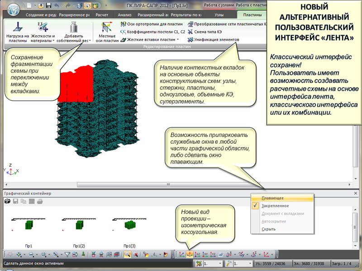The height and width of the screenshot is (271, 362).
Task: Expand the Жесткости и материалы dropdown
Action: pyautogui.click(x=43, y=38)
